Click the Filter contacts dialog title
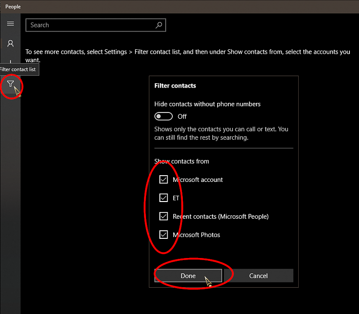 [x=175, y=86]
